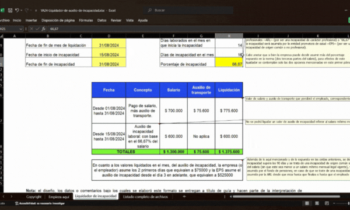Open the Fórmulas ribbon tab
Viewport: 350px width, 210px height.
click(x=86, y=20)
